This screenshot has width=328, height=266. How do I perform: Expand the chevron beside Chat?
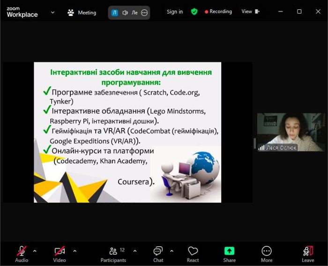tap(171, 251)
